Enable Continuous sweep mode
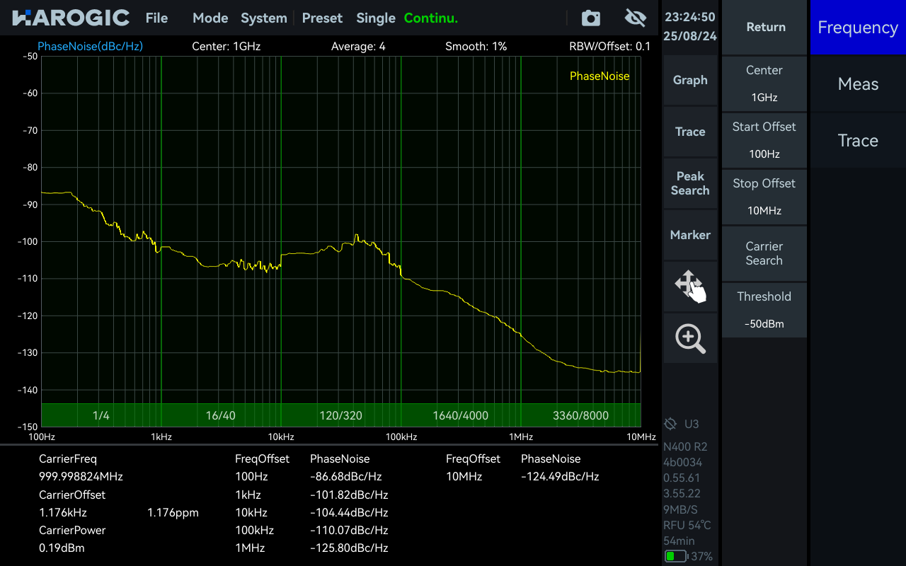906x566 pixels. tap(430, 18)
